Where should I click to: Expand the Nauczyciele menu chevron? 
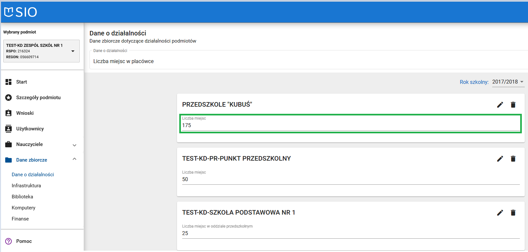click(x=74, y=145)
